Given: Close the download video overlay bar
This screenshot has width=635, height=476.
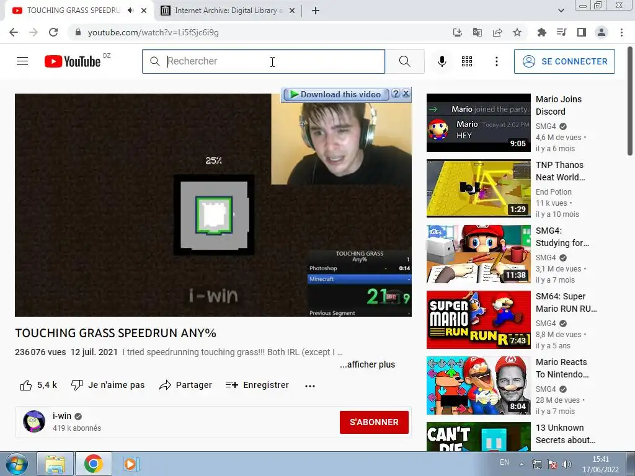Looking at the screenshot, I should [x=406, y=94].
